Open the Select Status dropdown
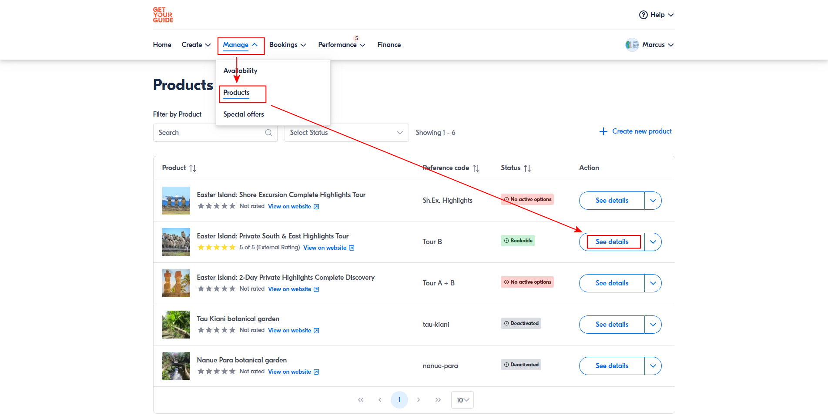 tap(346, 133)
